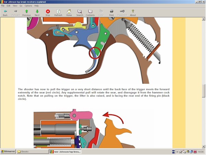Image resolution: width=206 pixels, height=155 pixels.
Task: Click the scrollbar up arrow
Action: click(x=204, y=19)
